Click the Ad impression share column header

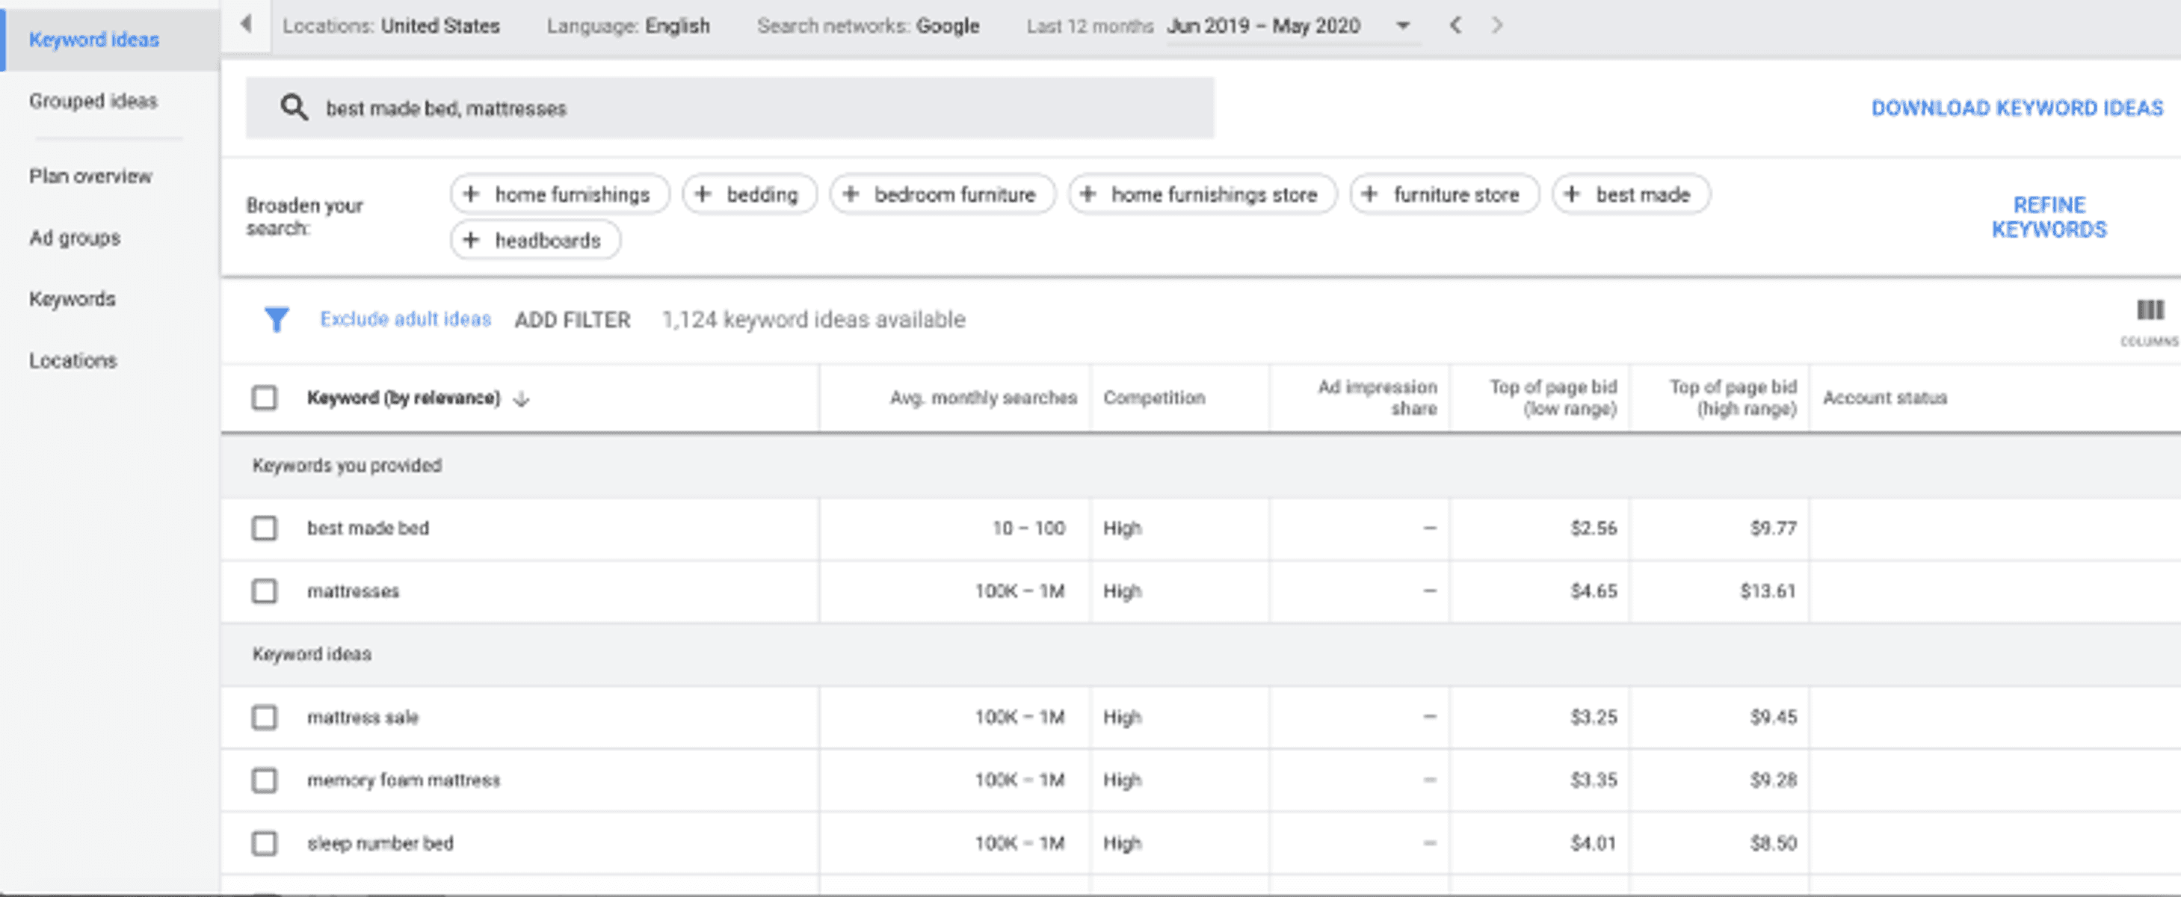[x=1378, y=397]
